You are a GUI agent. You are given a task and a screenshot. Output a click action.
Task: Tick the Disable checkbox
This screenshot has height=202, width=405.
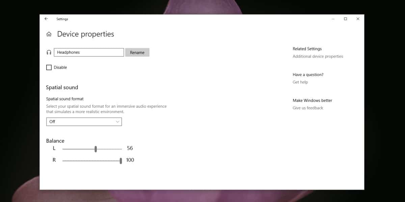tap(49, 67)
